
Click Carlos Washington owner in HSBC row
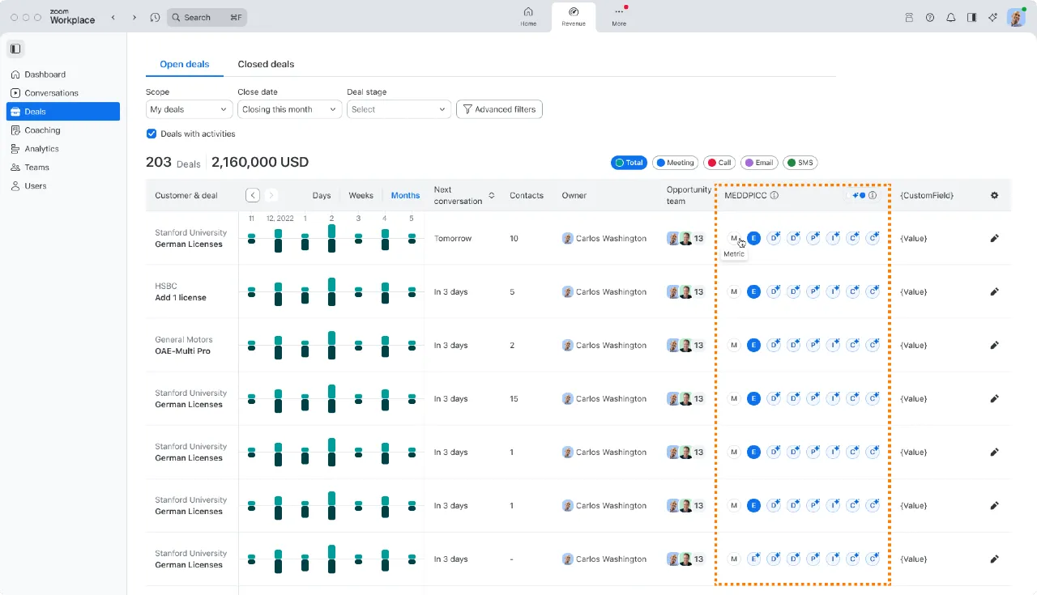[x=604, y=291]
